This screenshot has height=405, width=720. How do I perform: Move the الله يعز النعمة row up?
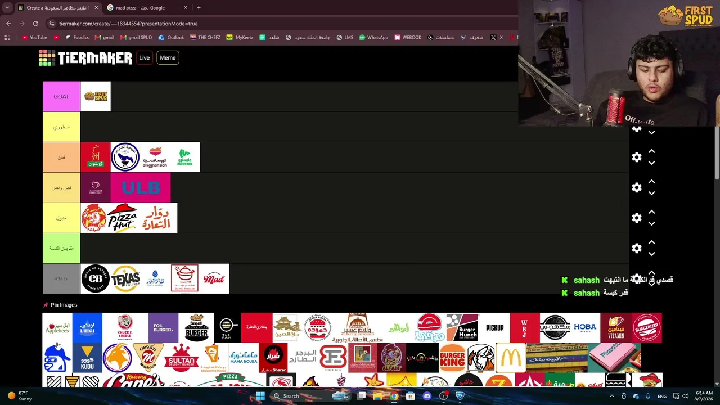[651, 242]
